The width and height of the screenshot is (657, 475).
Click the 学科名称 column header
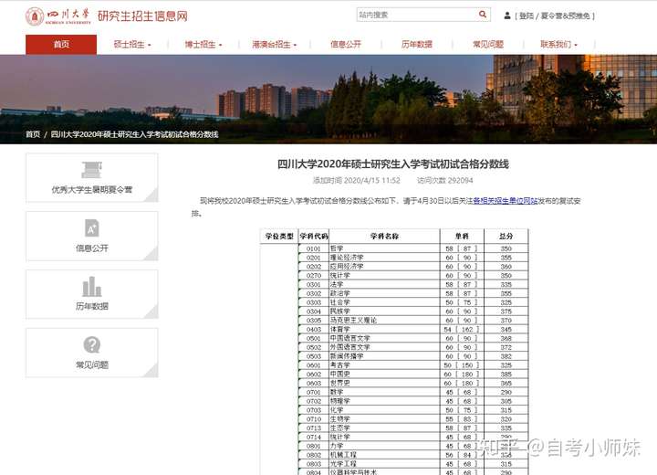click(x=384, y=237)
